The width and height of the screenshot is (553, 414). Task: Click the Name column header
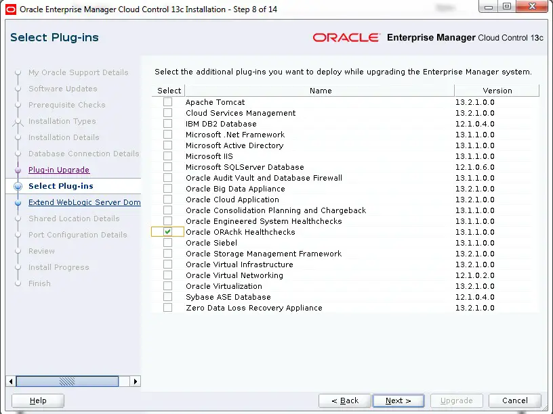pos(321,91)
